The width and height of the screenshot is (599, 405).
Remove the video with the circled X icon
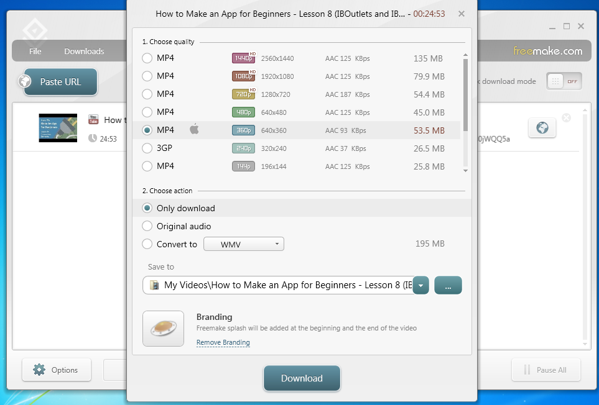coord(566,118)
